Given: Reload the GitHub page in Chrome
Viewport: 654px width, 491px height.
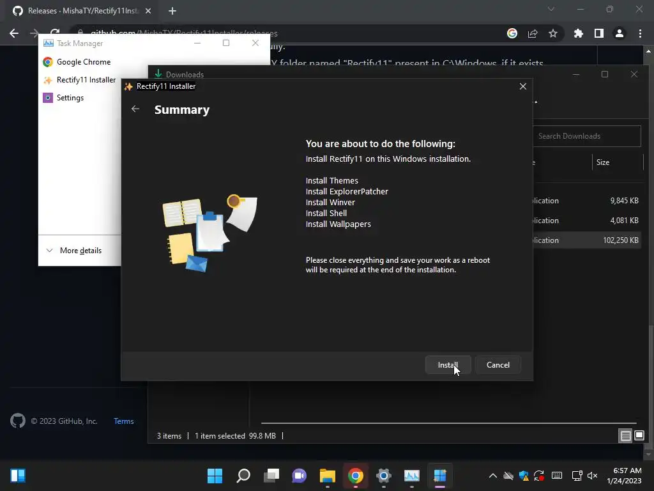Looking at the screenshot, I should 55,33.
